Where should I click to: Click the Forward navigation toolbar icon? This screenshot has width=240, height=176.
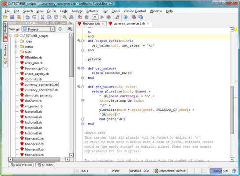coord(86,17)
